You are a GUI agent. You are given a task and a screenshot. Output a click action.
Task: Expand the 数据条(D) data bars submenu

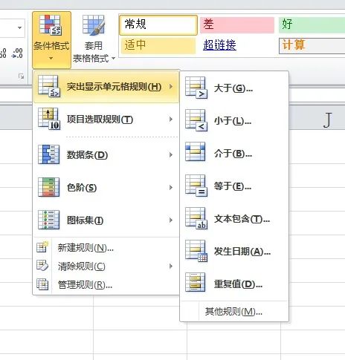tap(171, 155)
